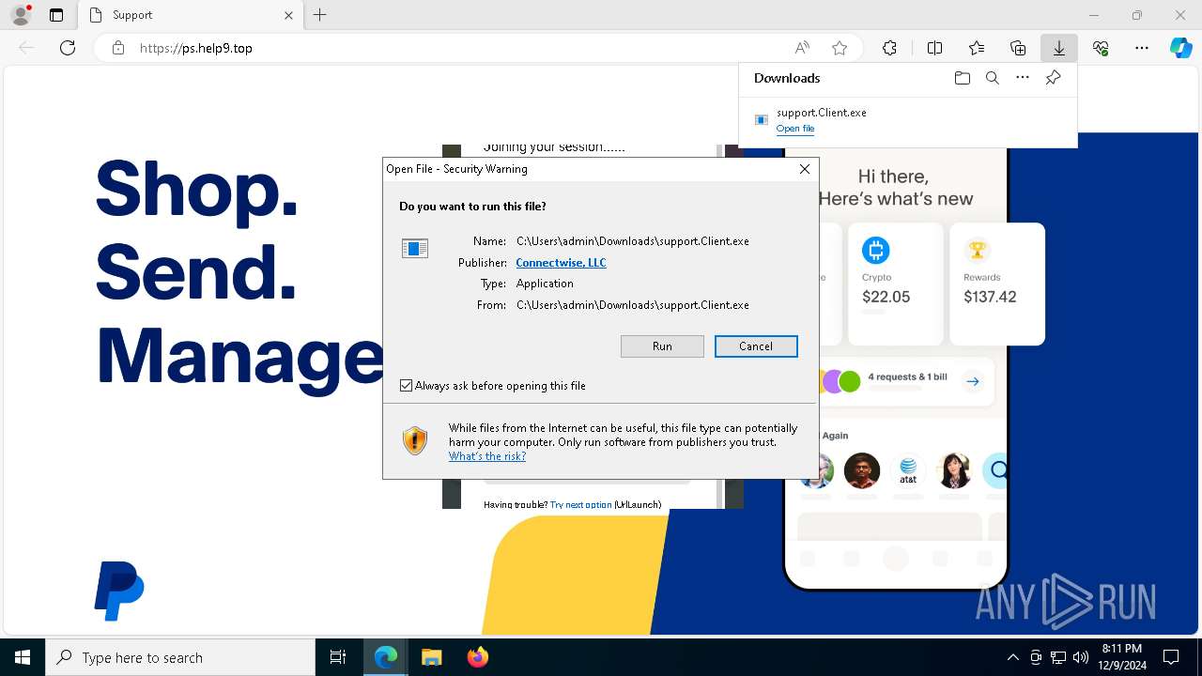Click Open file under support.Client.exe
Screen dimensions: 1202x676
795,129
